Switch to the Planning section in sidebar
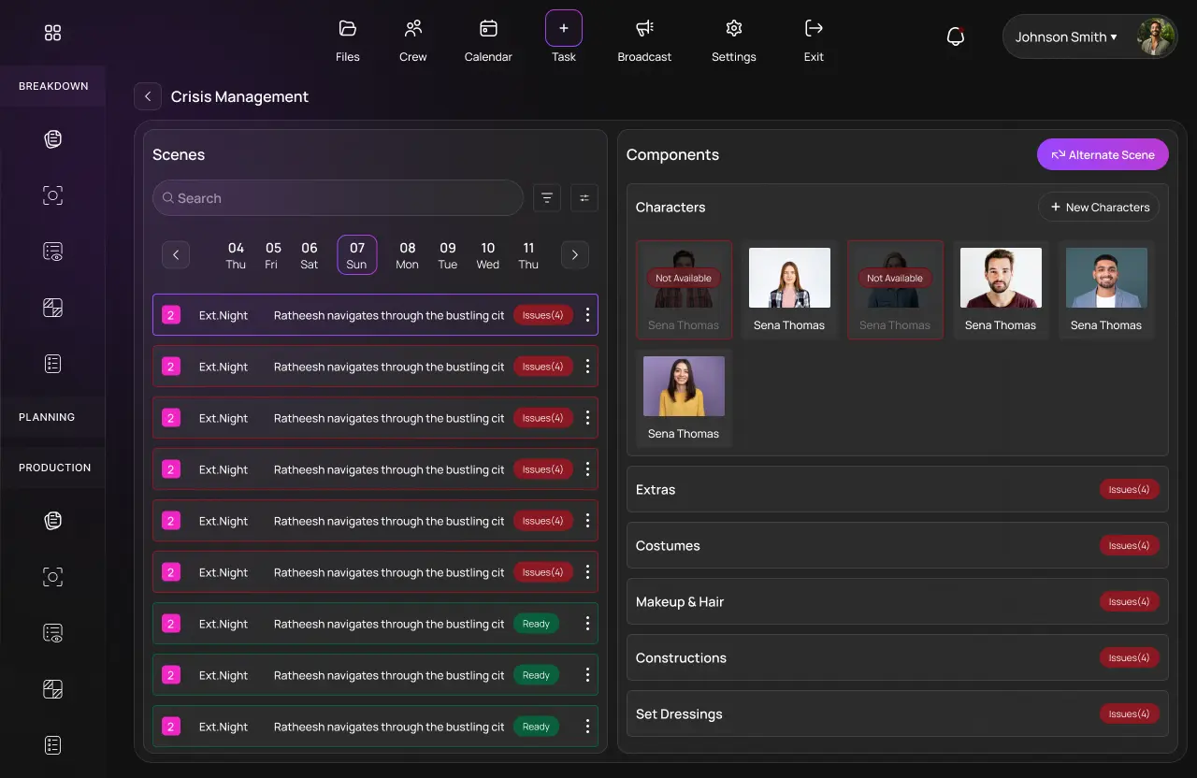 [47, 416]
